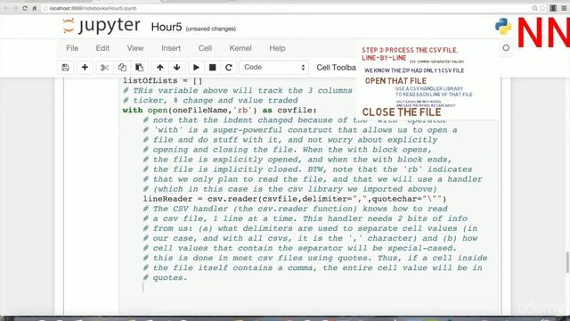Insert a new cell with the plus icon
This screenshot has width=570, height=321.
85,68
